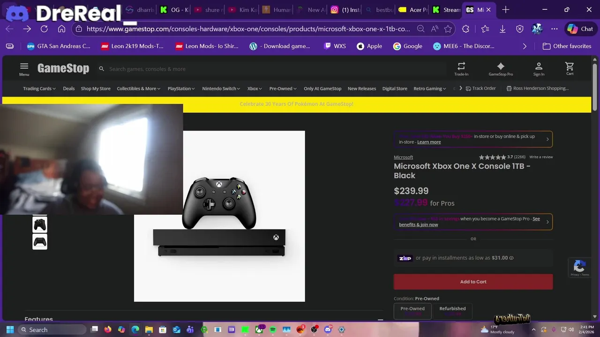This screenshot has height=337, width=600.
Task: Open File Explorer from taskbar
Action: [x=149, y=330]
